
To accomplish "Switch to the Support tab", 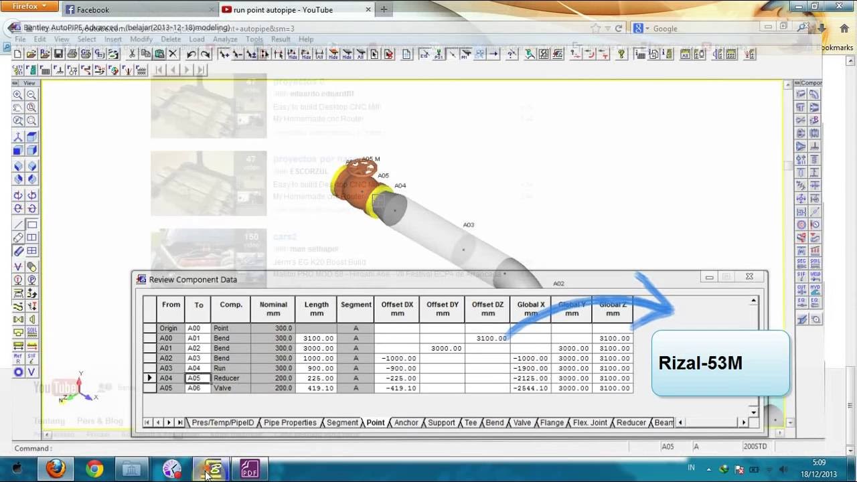I will click(441, 422).
